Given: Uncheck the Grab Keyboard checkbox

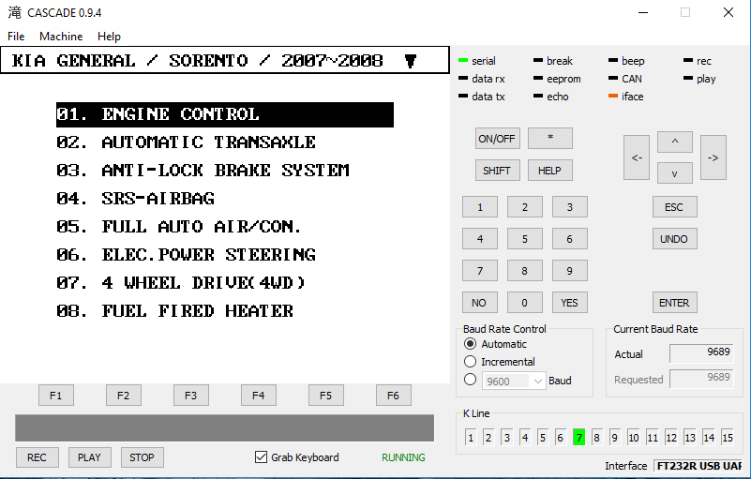Looking at the screenshot, I should click(x=262, y=457).
